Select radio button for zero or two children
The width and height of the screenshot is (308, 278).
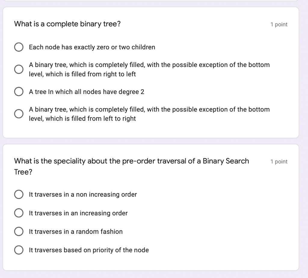tap(19, 47)
